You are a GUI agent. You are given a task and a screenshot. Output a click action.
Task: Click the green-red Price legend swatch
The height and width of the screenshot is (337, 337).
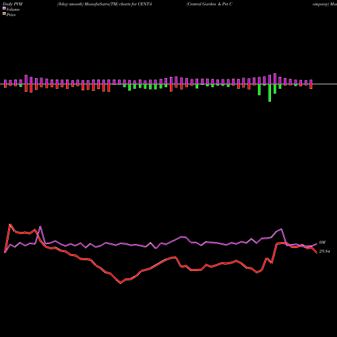pos(4,14)
